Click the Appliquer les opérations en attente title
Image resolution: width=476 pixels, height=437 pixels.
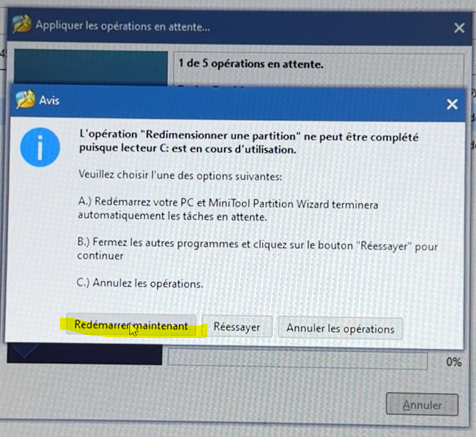[123, 26]
